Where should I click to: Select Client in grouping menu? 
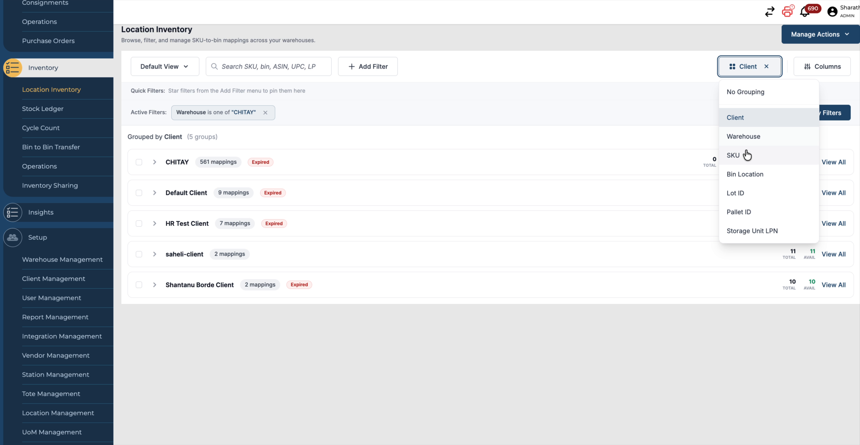[769, 117]
